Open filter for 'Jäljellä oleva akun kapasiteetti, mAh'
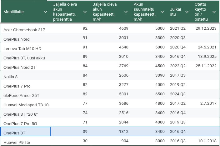This screenshot has width=220, height=146. tap(126, 12)
